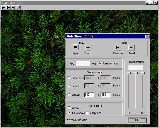
Task: Click the Background color preview swatch
Action: [x=136, y=68]
